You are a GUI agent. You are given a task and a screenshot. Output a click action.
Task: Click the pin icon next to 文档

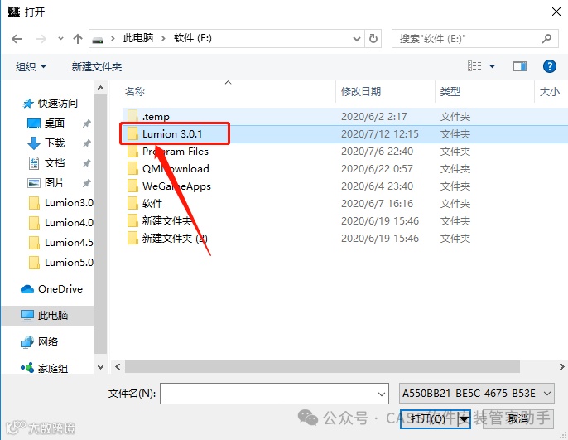86,163
